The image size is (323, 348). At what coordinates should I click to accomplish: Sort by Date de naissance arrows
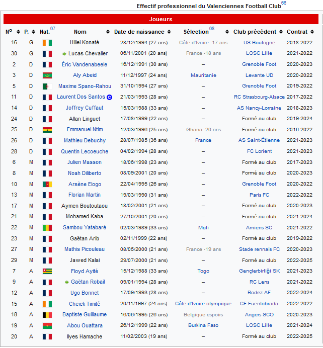169,32
